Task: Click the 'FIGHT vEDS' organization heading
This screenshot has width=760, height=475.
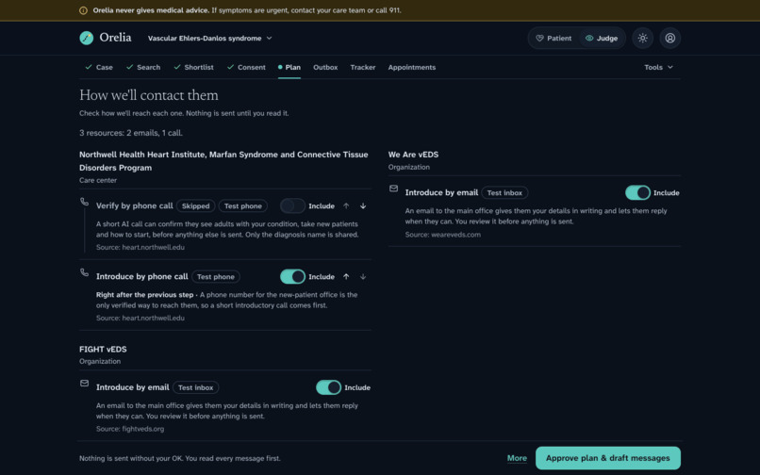Action: coord(103,349)
